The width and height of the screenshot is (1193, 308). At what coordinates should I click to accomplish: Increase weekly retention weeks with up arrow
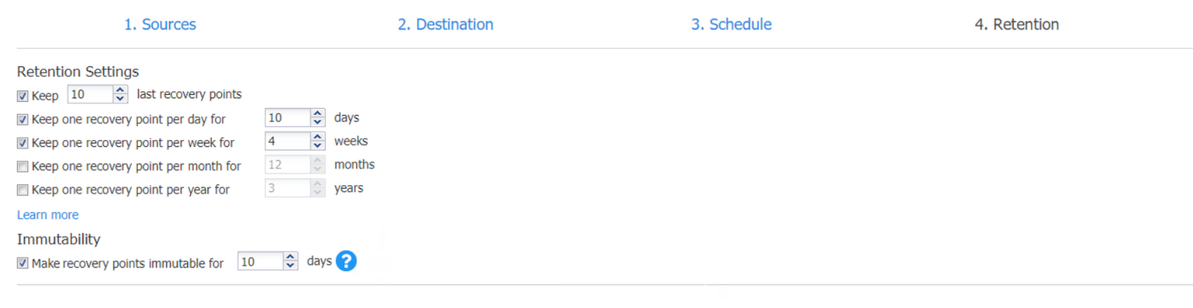[317, 137]
